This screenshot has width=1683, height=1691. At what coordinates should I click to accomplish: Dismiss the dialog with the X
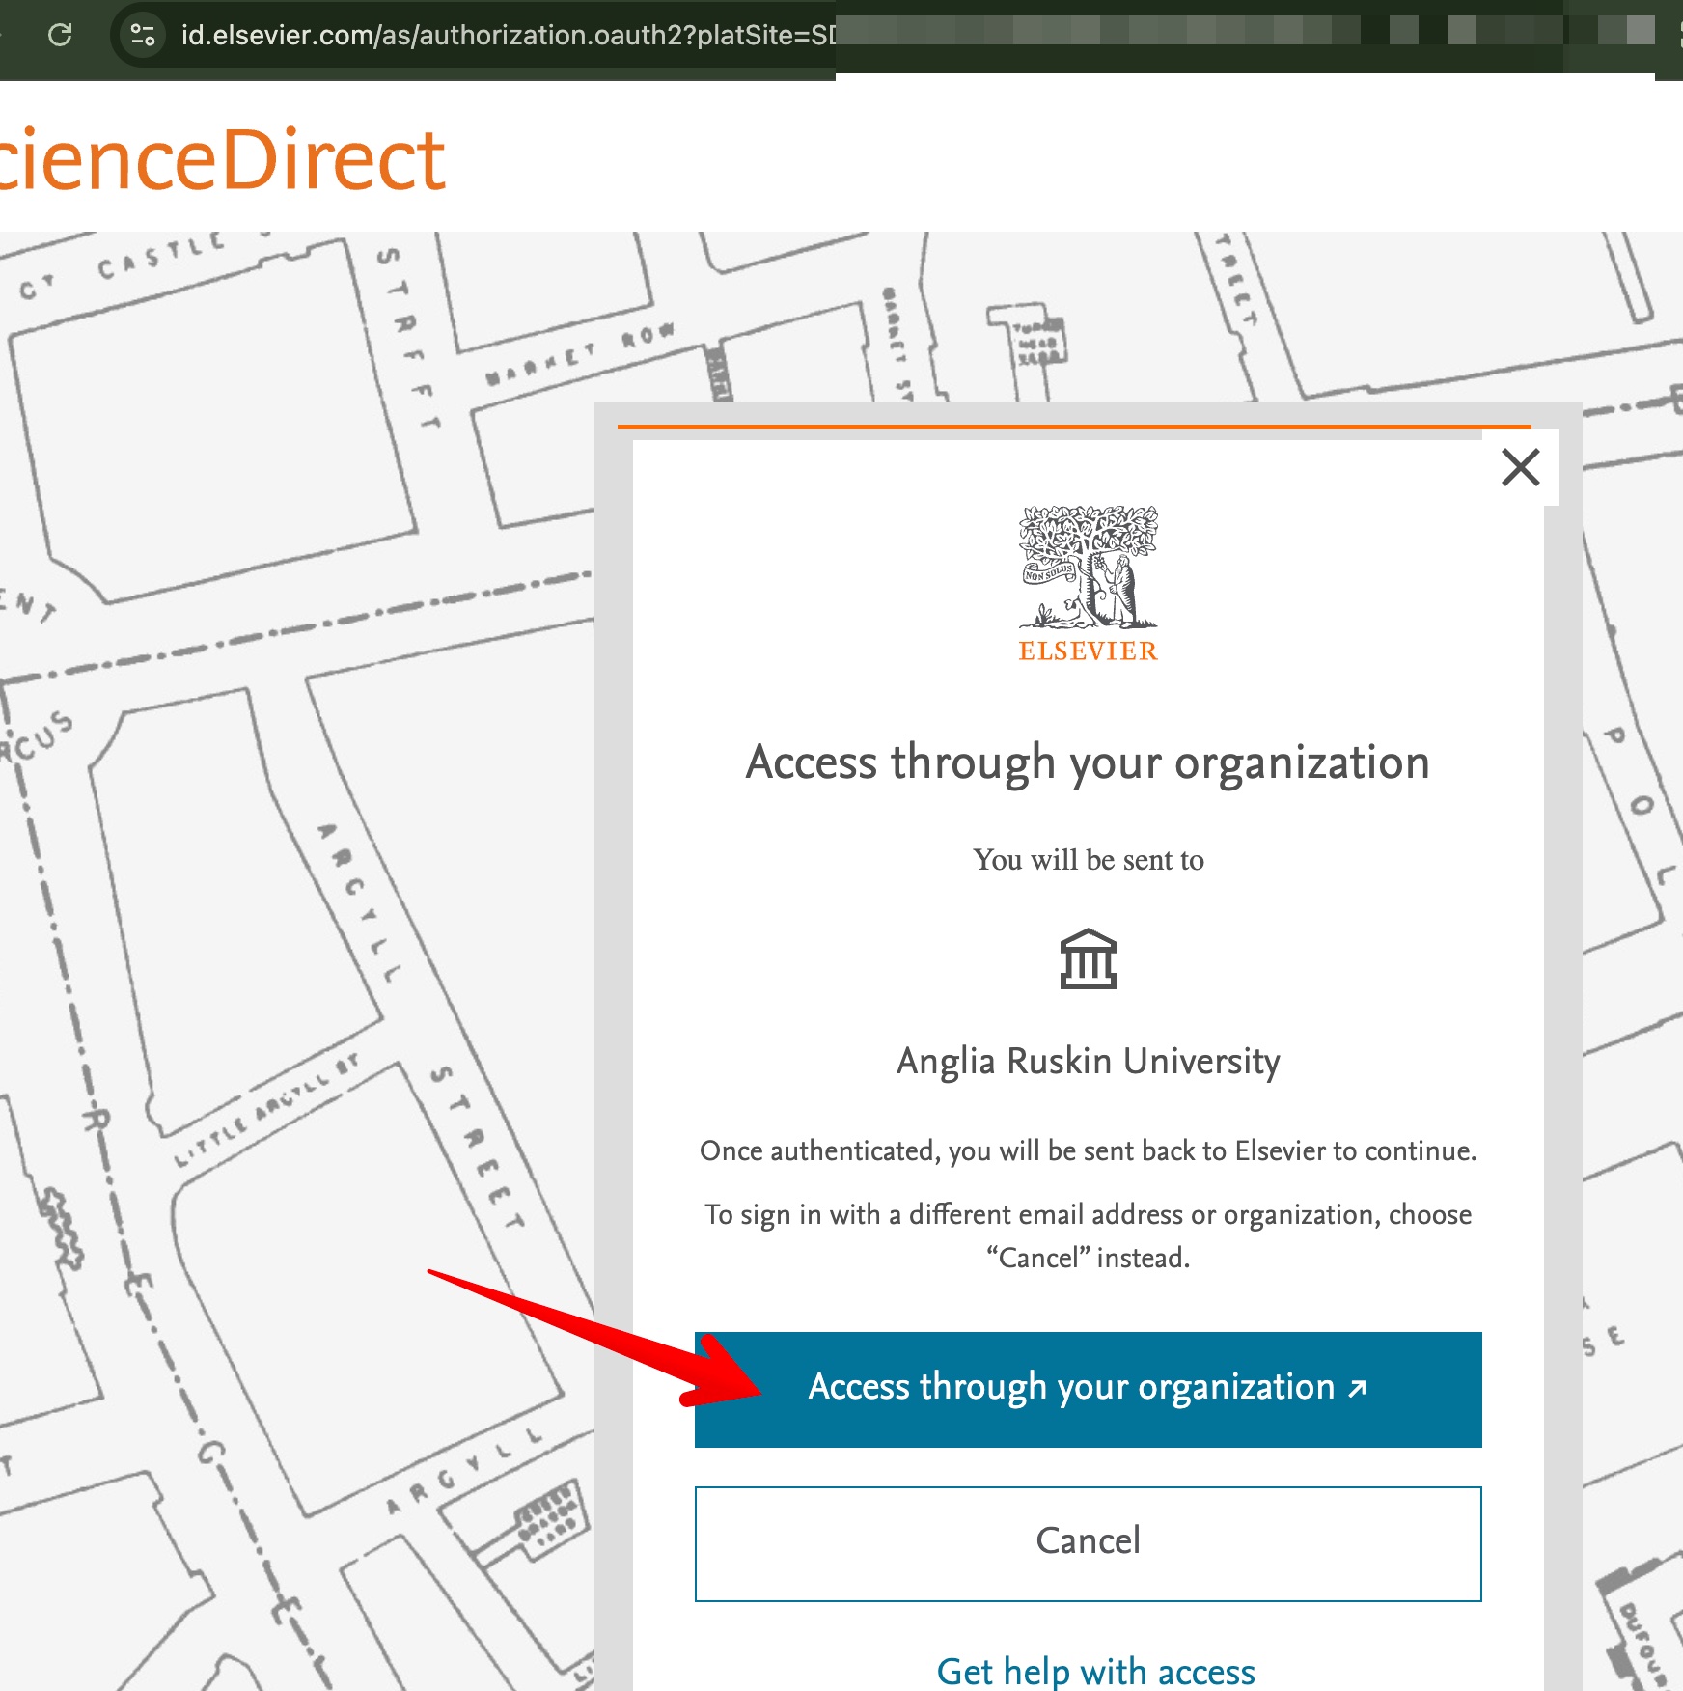1522,469
